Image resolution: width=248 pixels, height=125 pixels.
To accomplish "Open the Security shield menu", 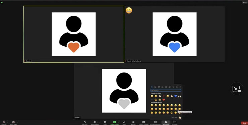I will click(85, 123).
